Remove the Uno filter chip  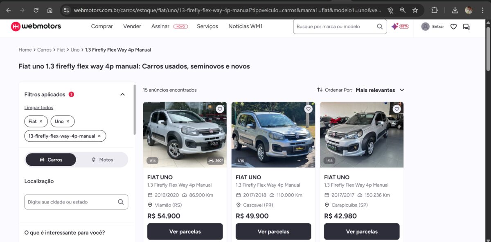[x=68, y=122]
